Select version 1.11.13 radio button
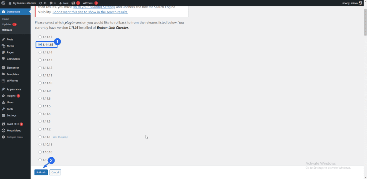The width and height of the screenshot is (367, 179). [40, 60]
